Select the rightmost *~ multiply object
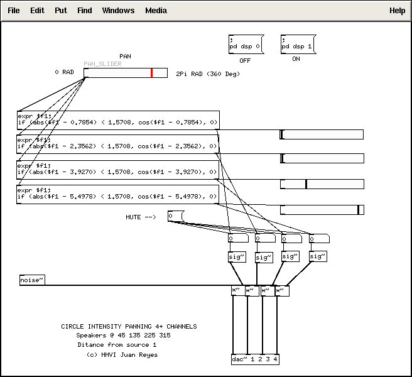The image size is (412, 377). click(x=282, y=290)
